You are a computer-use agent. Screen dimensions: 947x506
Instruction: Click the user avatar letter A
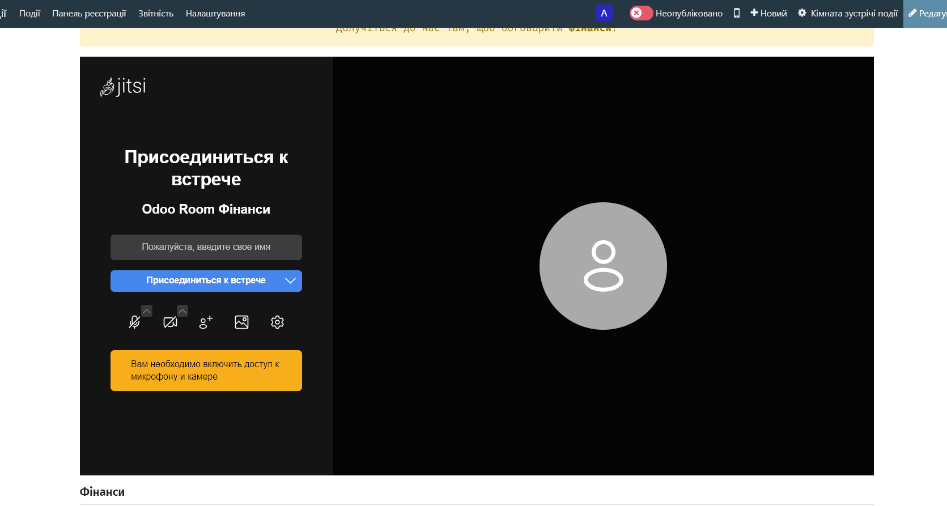604,13
